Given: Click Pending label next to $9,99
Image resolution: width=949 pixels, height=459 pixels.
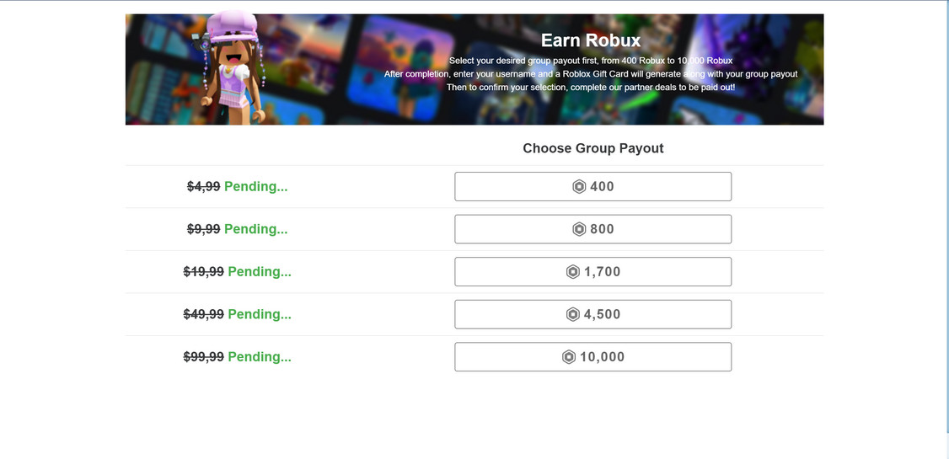Looking at the screenshot, I should click(x=255, y=229).
